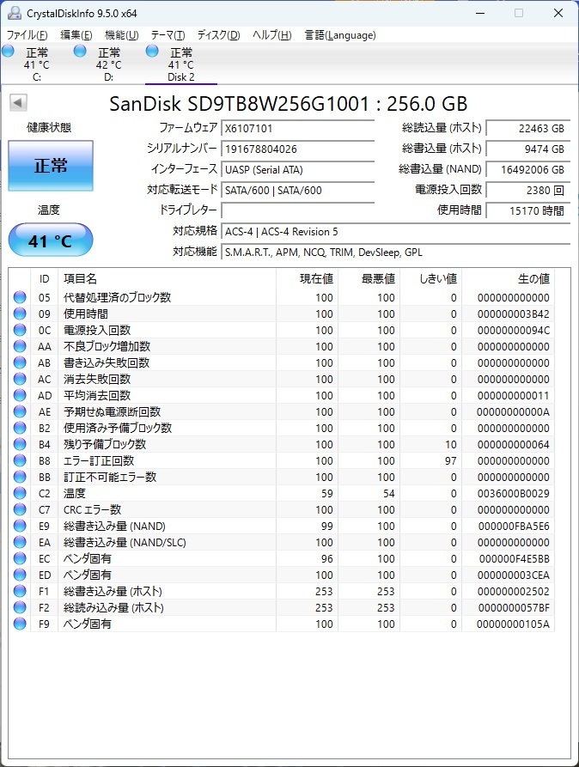Click status orb for E9 NAND writes row
This screenshot has height=767, width=579.
pyautogui.click(x=20, y=526)
